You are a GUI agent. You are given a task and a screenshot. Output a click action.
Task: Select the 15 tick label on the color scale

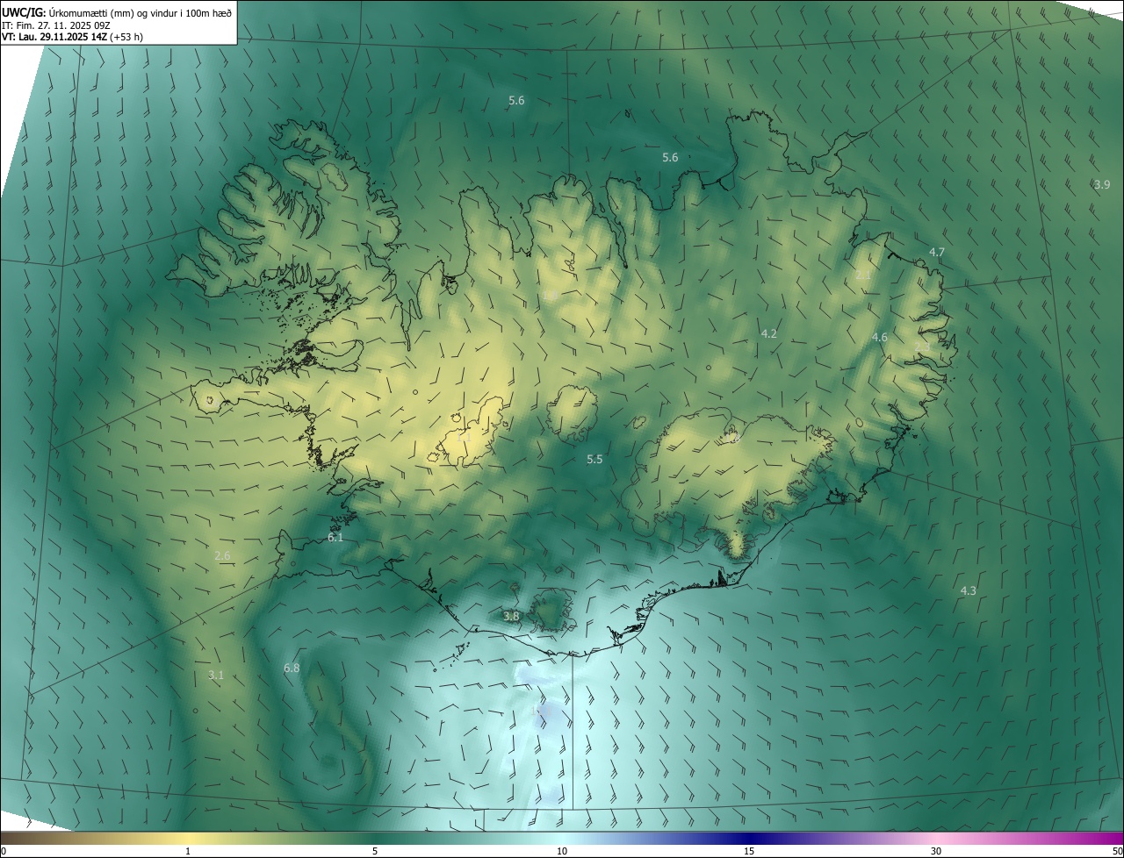point(749,851)
